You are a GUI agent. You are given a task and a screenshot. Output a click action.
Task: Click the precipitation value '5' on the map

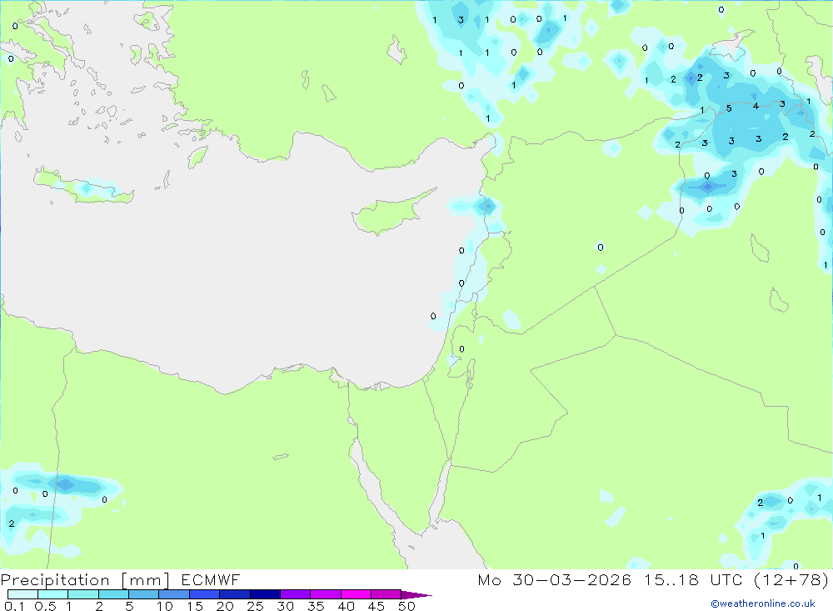click(729, 108)
